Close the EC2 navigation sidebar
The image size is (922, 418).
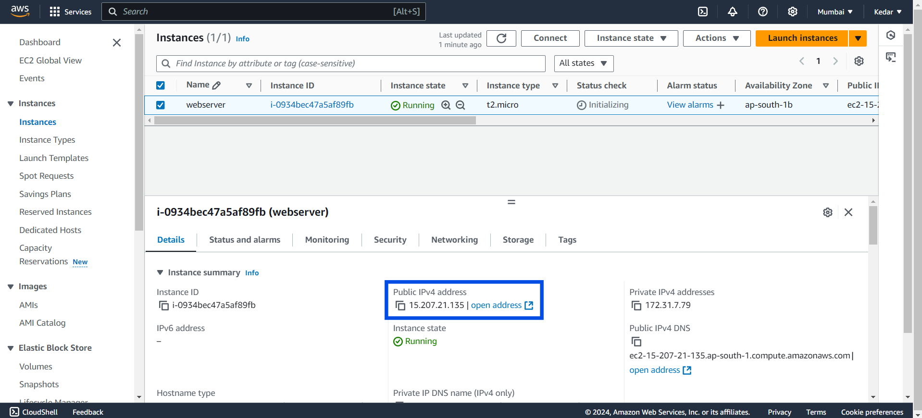click(117, 43)
